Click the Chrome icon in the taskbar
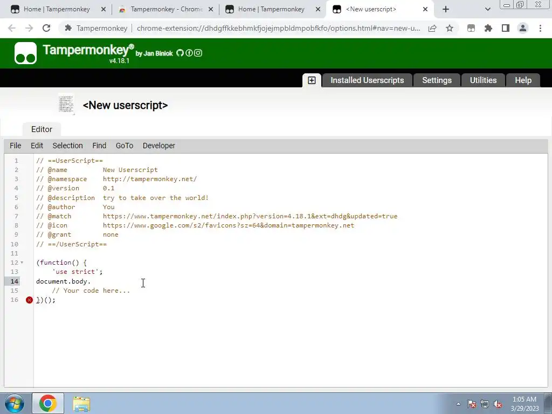The height and width of the screenshot is (414, 552). coord(48,403)
